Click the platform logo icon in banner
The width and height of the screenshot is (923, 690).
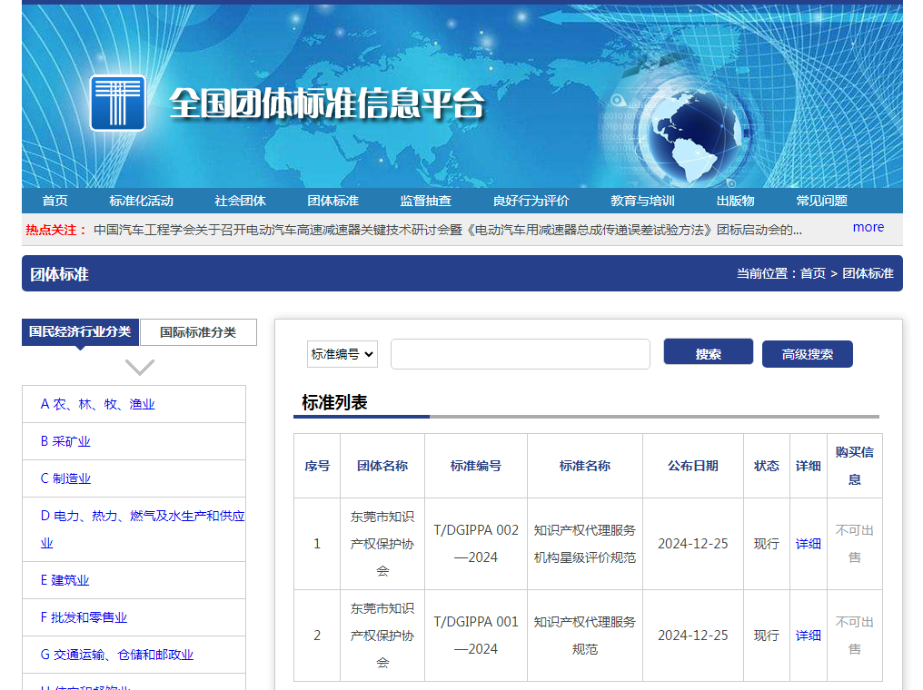pos(117,103)
